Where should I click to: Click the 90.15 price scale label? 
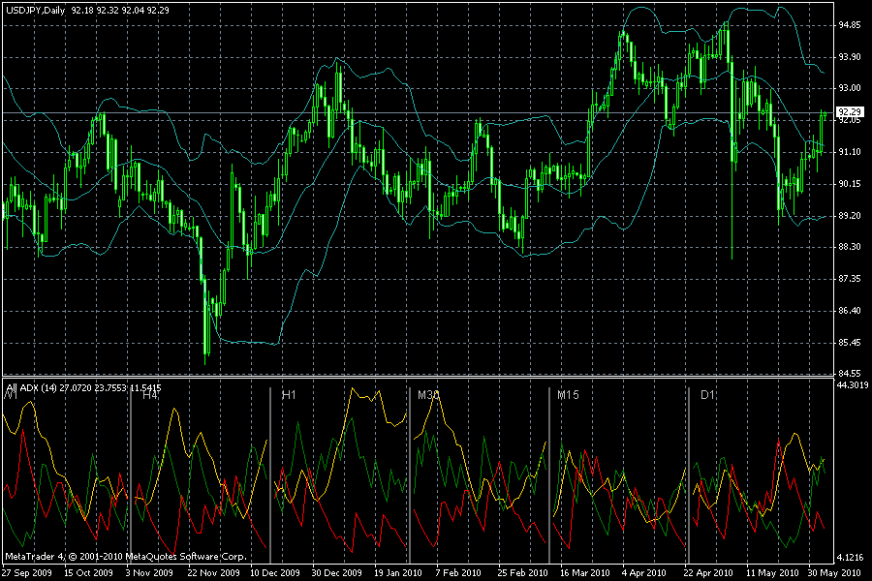(850, 183)
